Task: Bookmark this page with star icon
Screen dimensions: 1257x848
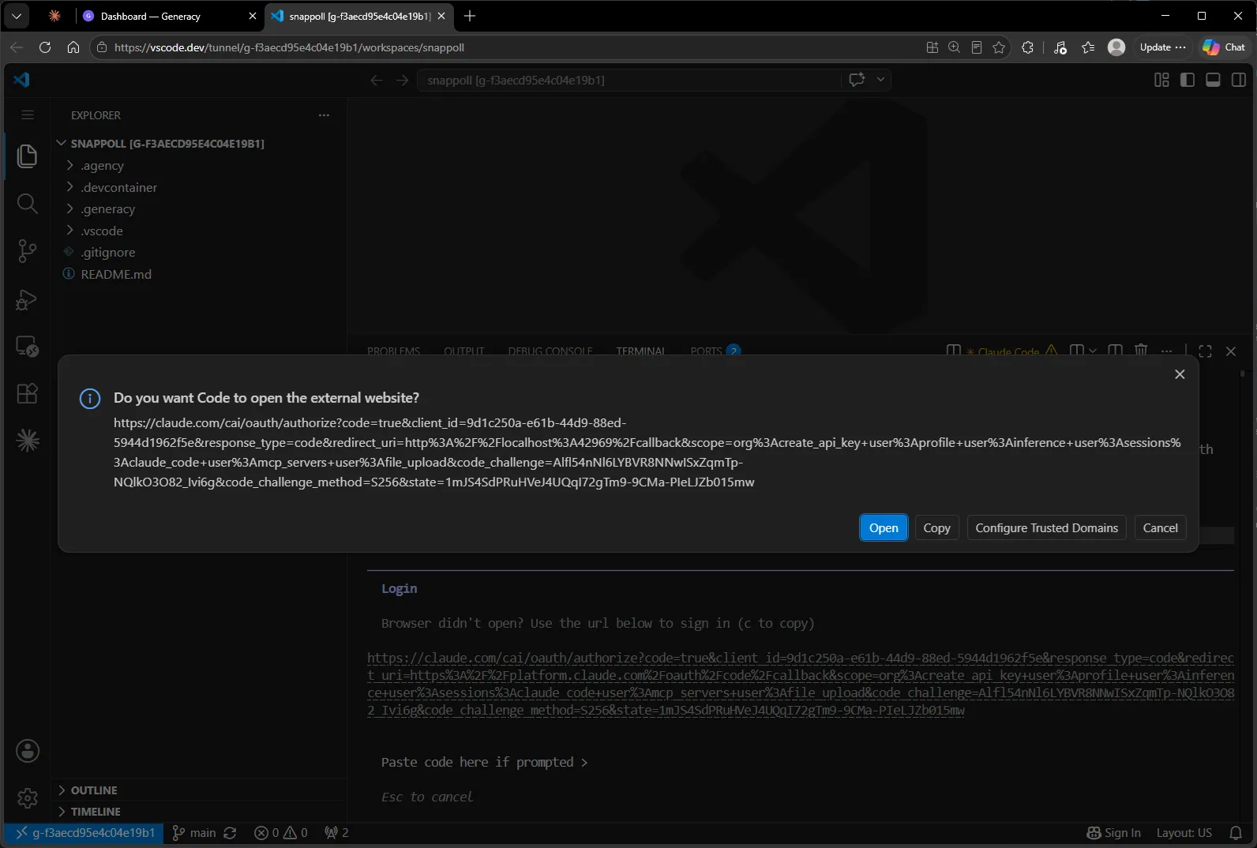Action: tap(999, 47)
